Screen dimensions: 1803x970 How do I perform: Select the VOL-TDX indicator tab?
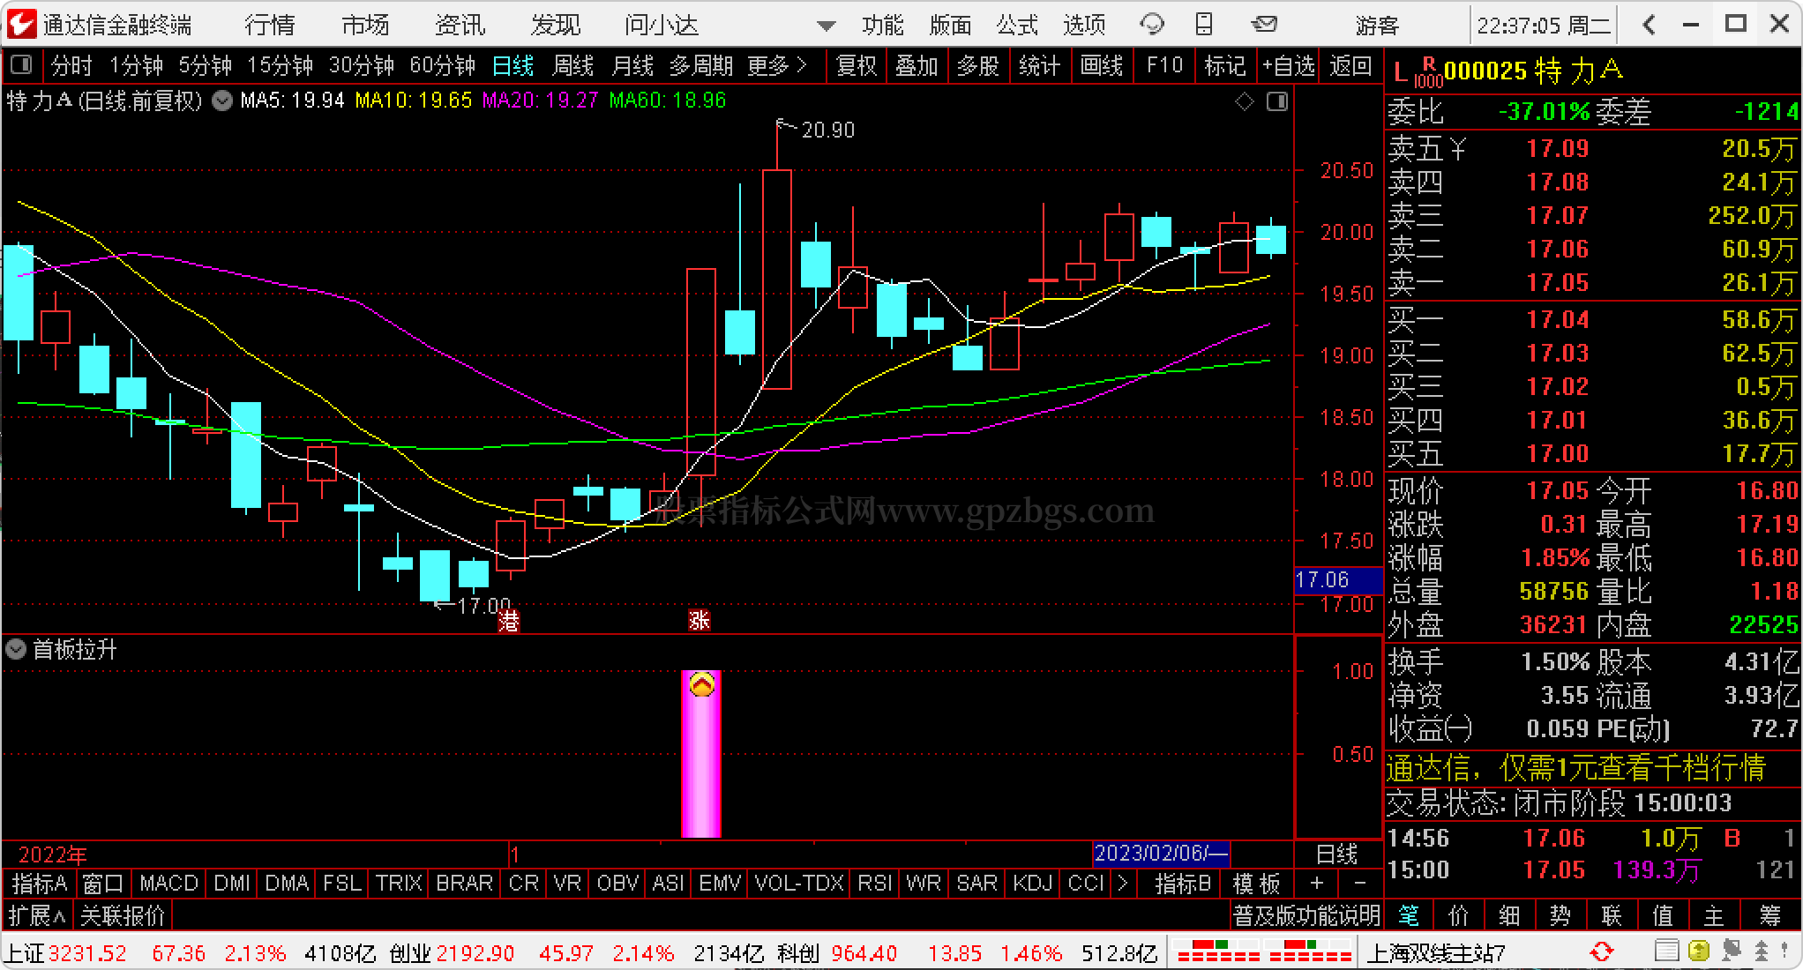tap(799, 883)
